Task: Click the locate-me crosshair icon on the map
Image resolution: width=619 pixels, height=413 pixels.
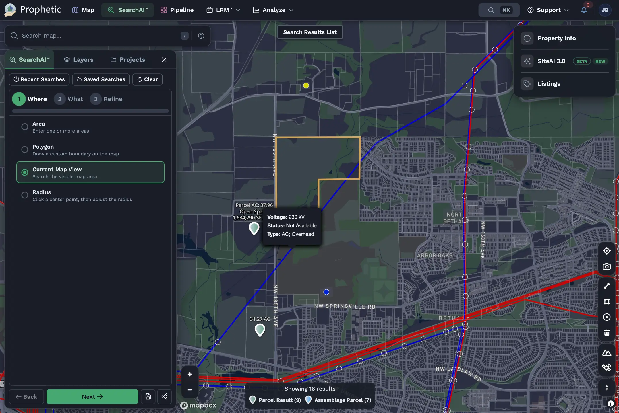Action: (606, 251)
